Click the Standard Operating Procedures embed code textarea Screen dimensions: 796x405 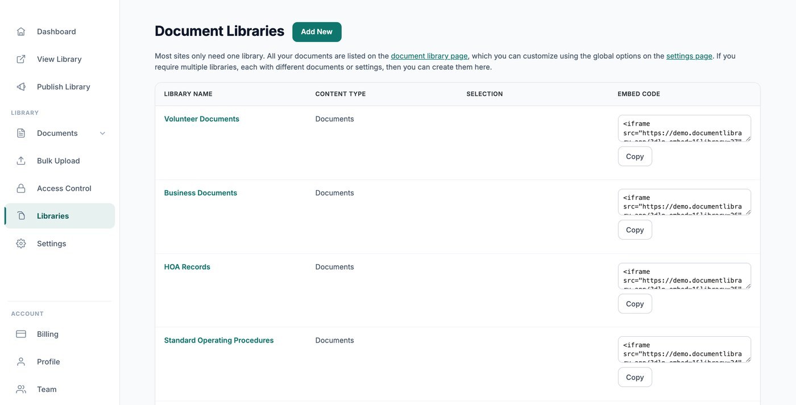684,349
